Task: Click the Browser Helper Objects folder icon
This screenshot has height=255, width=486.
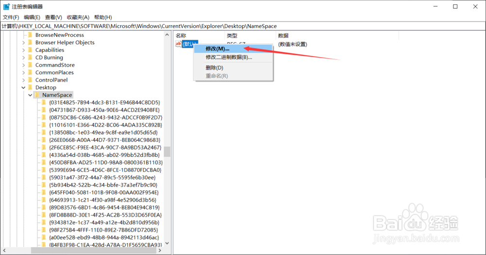Action: click(x=30, y=42)
